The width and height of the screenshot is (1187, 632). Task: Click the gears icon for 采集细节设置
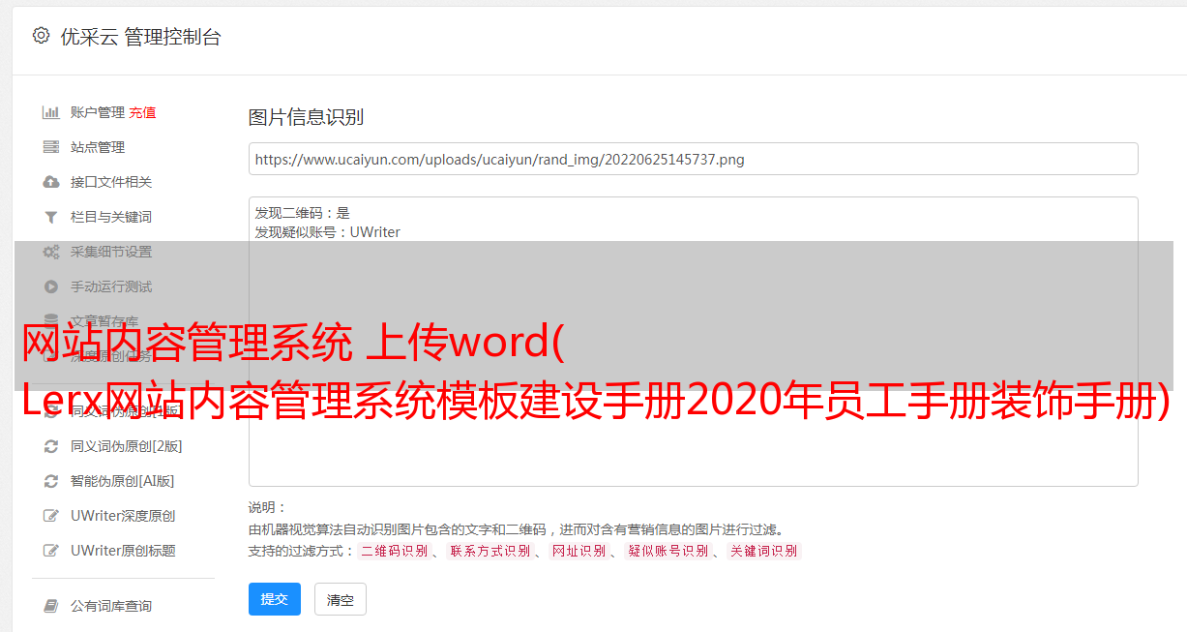[51, 252]
